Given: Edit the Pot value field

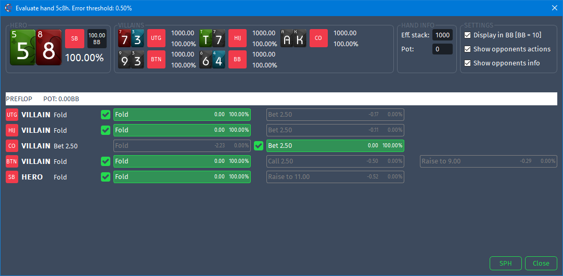Looking at the screenshot, I should click(x=442, y=49).
